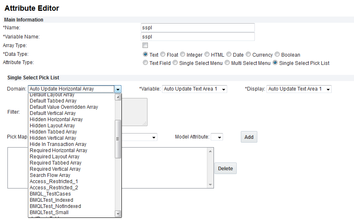The width and height of the screenshot is (354, 222).
Task: Select Hidden Layout Array option
Action: click(71, 126)
